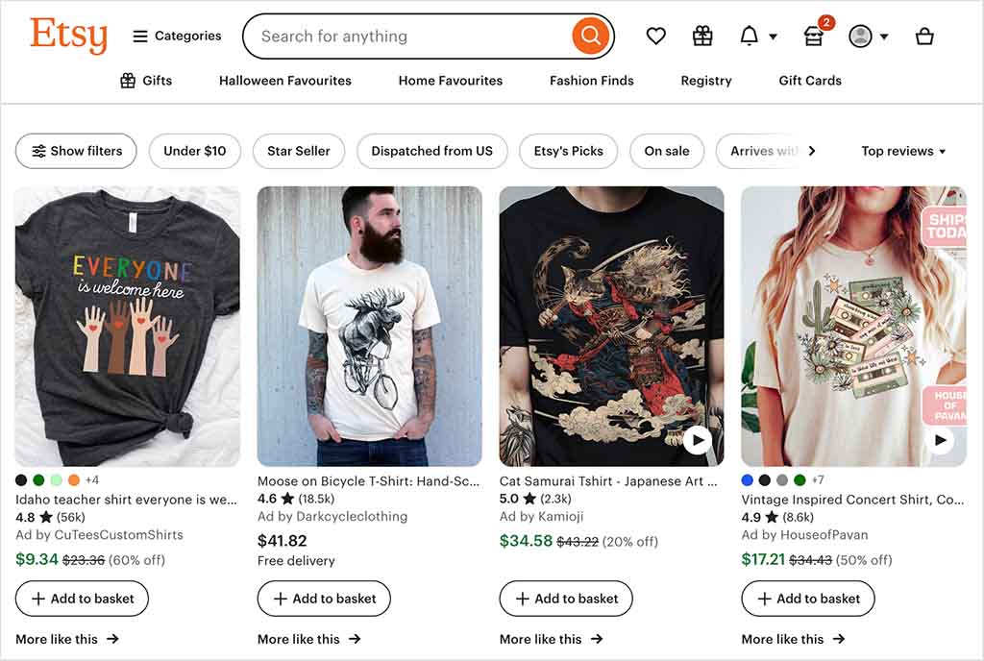
Task: Add Moose on Bicycle T-Shirt to basket
Action: 324,599
